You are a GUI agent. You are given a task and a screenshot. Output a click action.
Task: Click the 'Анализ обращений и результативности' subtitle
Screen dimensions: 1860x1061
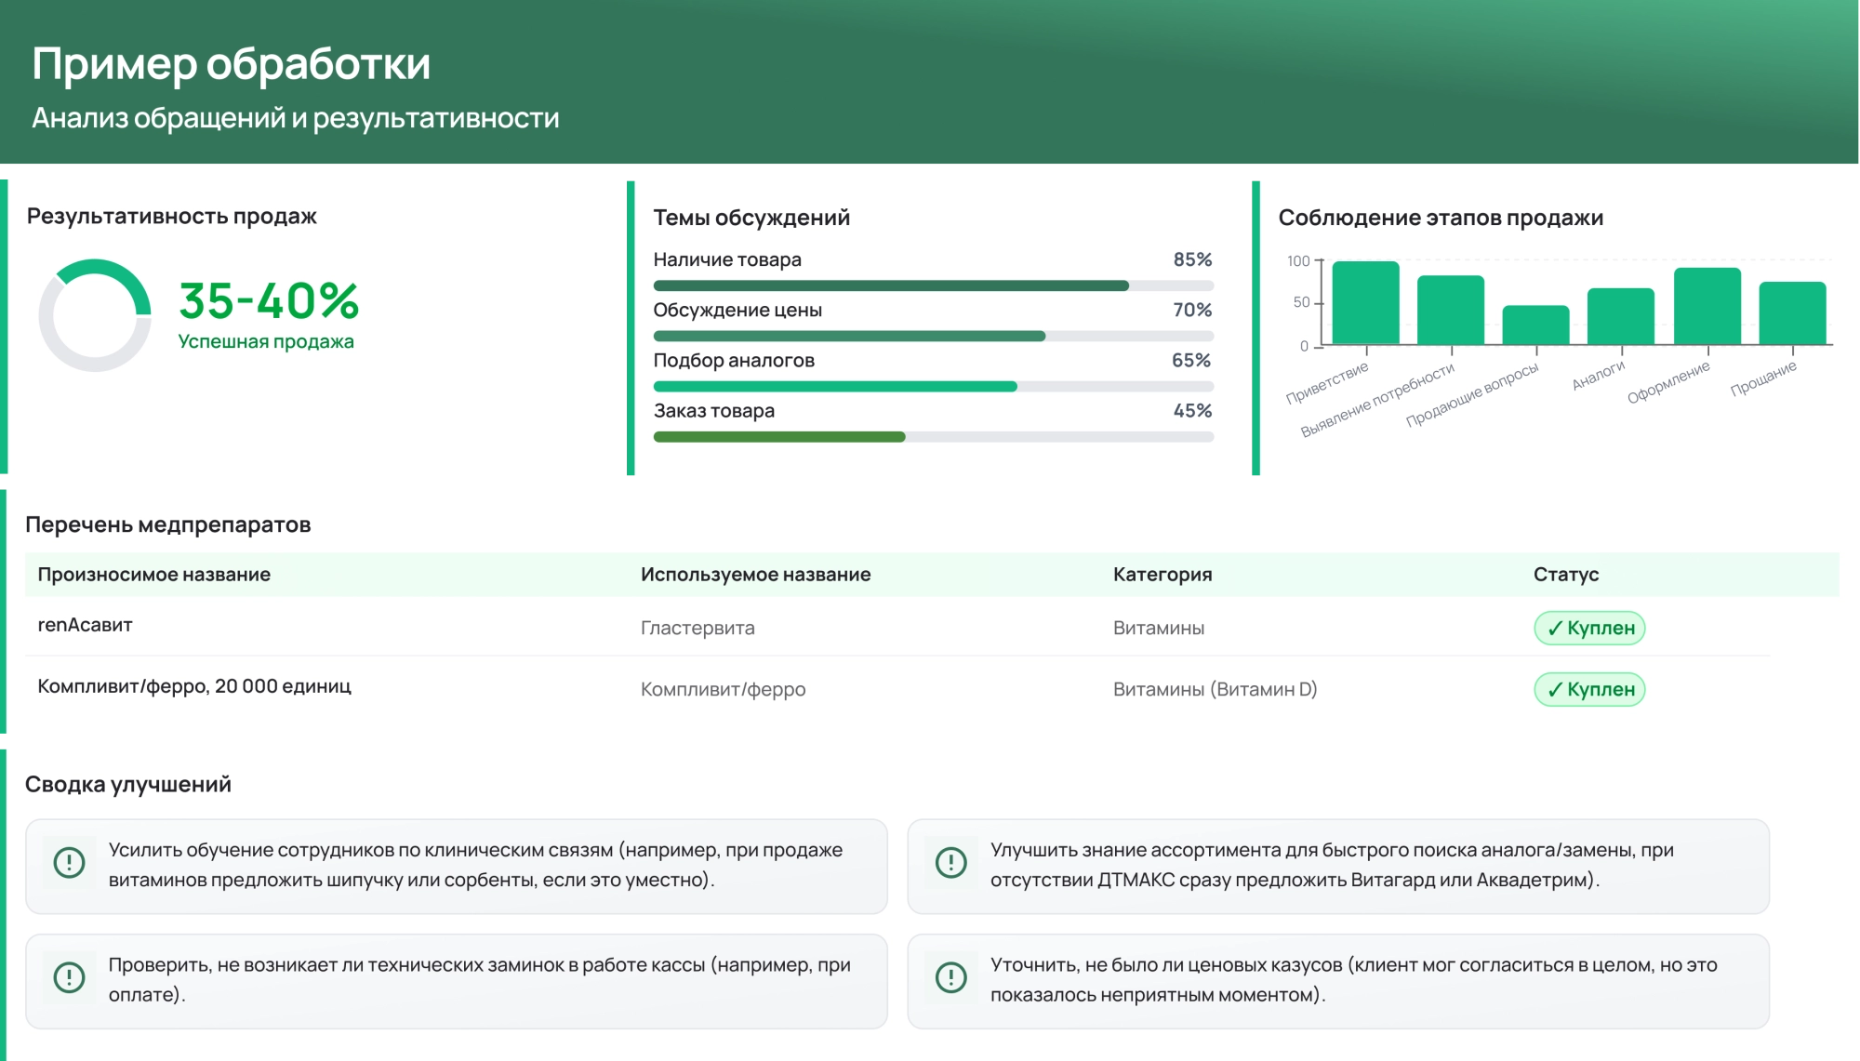pyautogui.click(x=296, y=118)
